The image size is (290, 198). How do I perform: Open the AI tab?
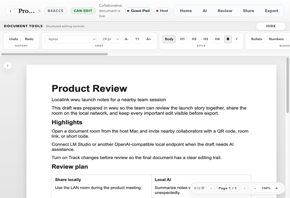204,11
